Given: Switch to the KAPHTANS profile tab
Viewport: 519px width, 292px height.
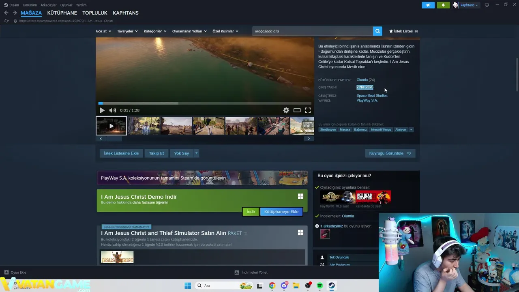Looking at the screenshot, I should coord(126,13).
